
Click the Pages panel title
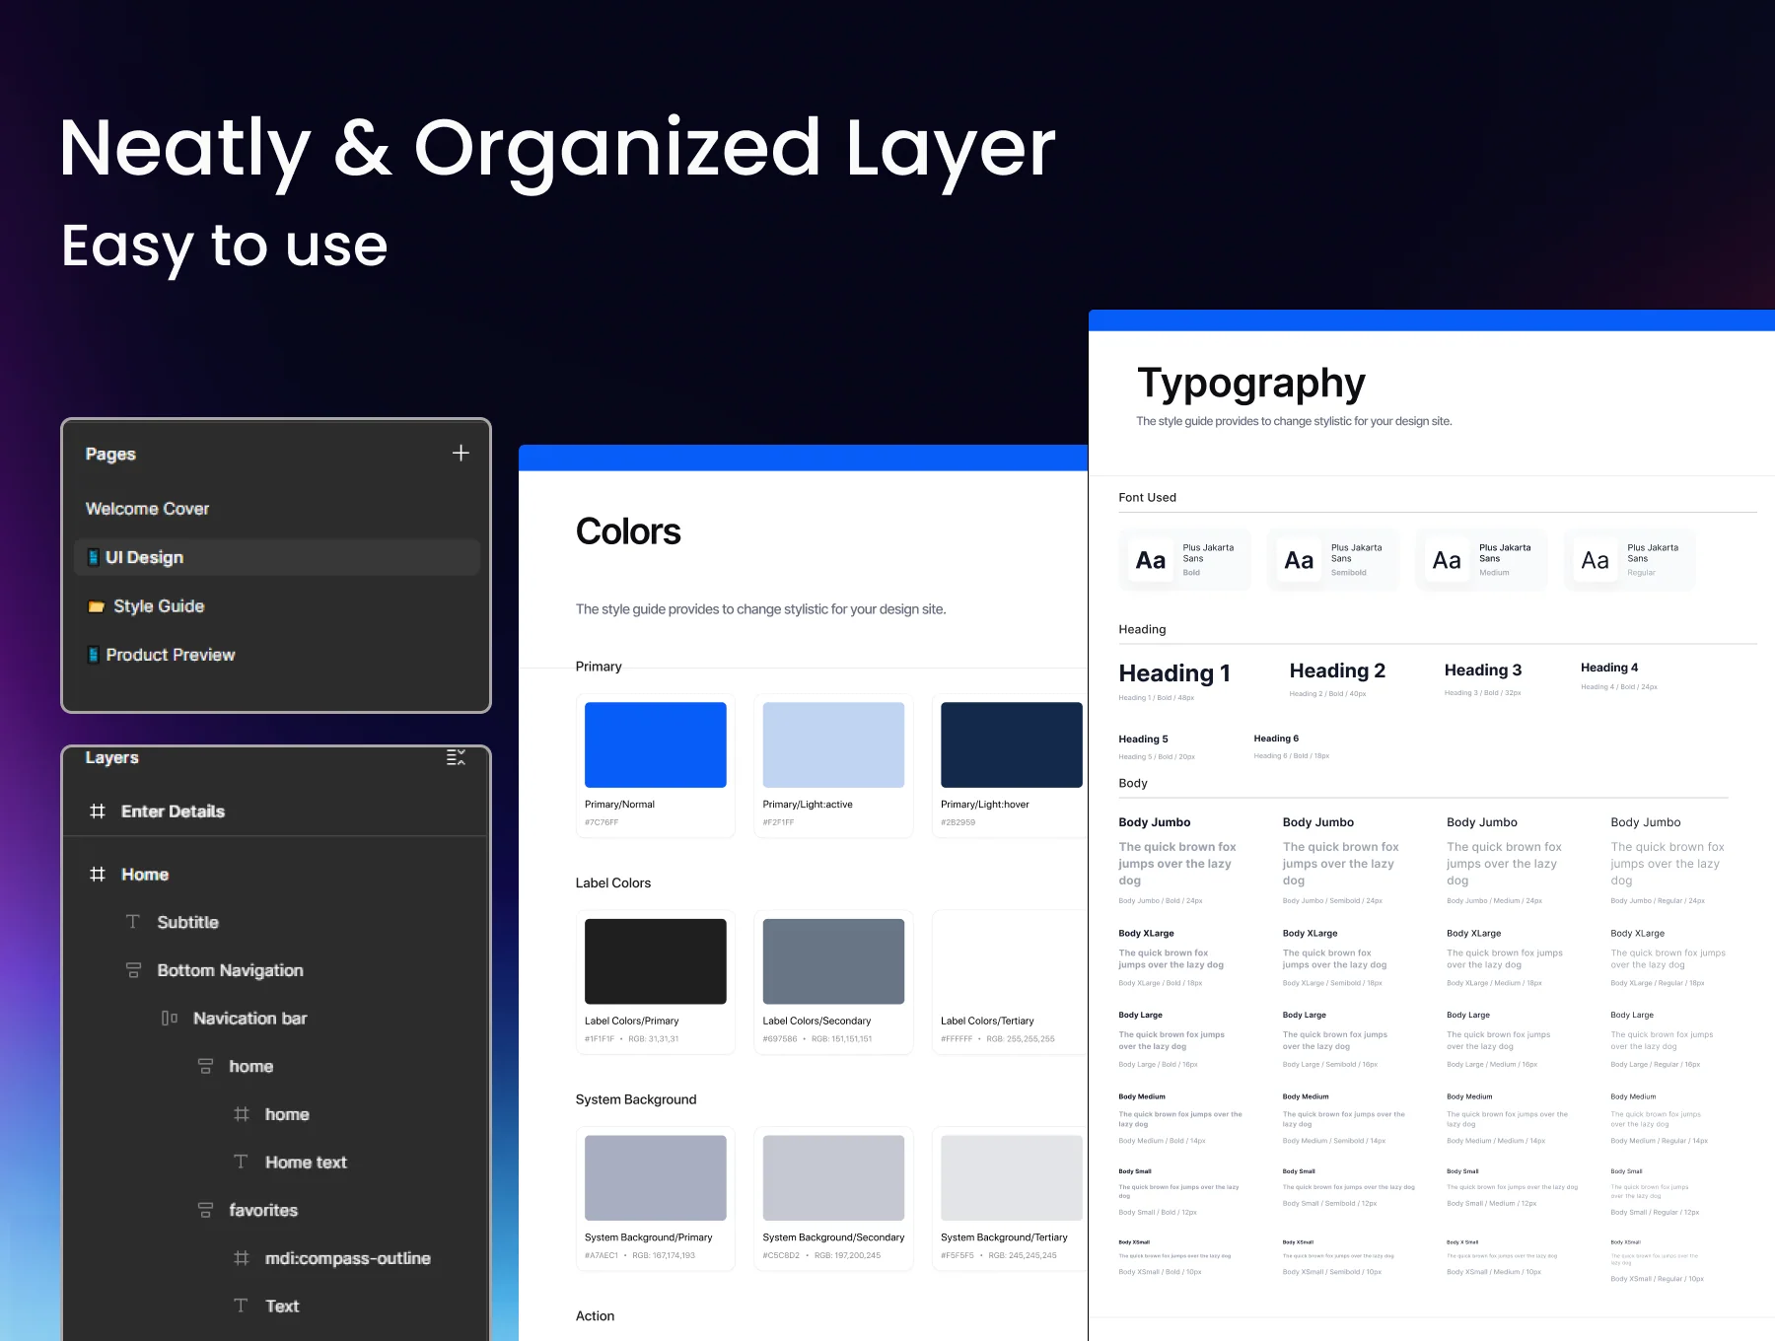pos(110,454)
